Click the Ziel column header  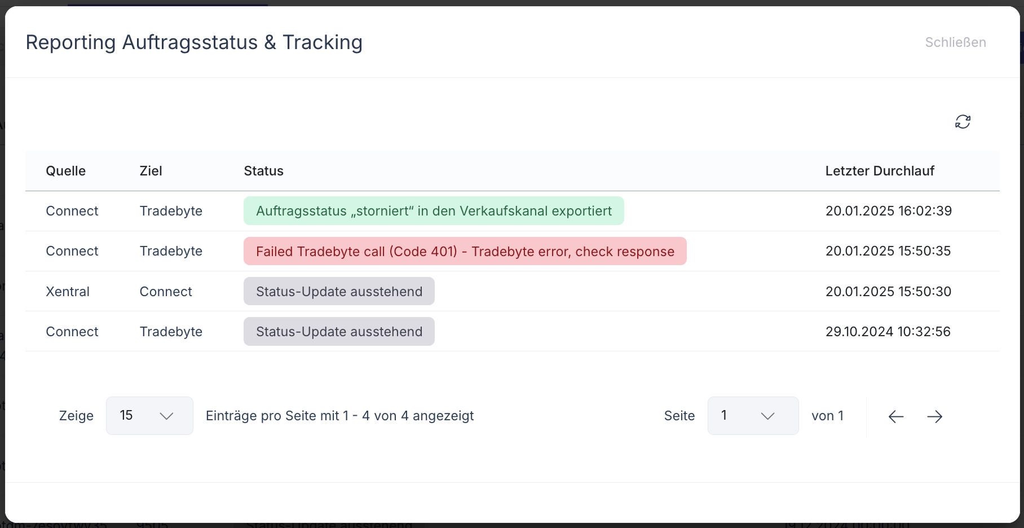151,171
